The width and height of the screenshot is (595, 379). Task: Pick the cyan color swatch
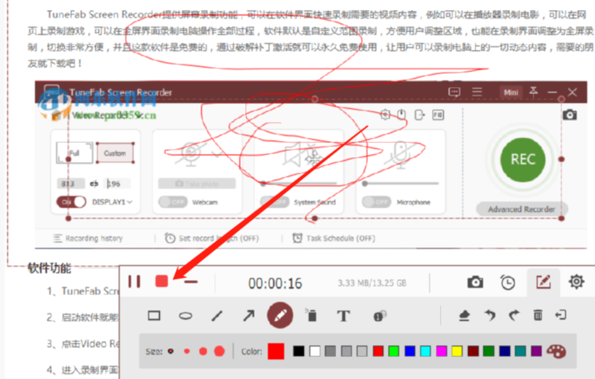(x=425, y=351)
